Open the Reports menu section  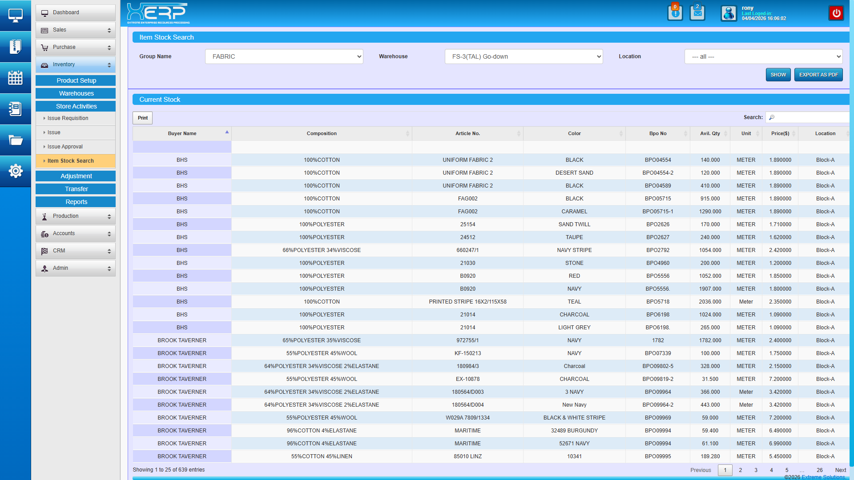coord(76,202)
